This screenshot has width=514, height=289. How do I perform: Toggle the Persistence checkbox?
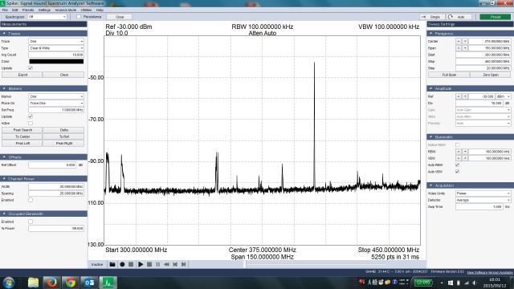[x=79, y=17]
